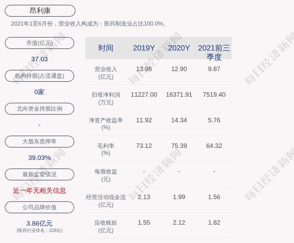The width and height of the screenshot is (294, 243).
Task: Click the 时间 table header
Action: tap(106, 48)
